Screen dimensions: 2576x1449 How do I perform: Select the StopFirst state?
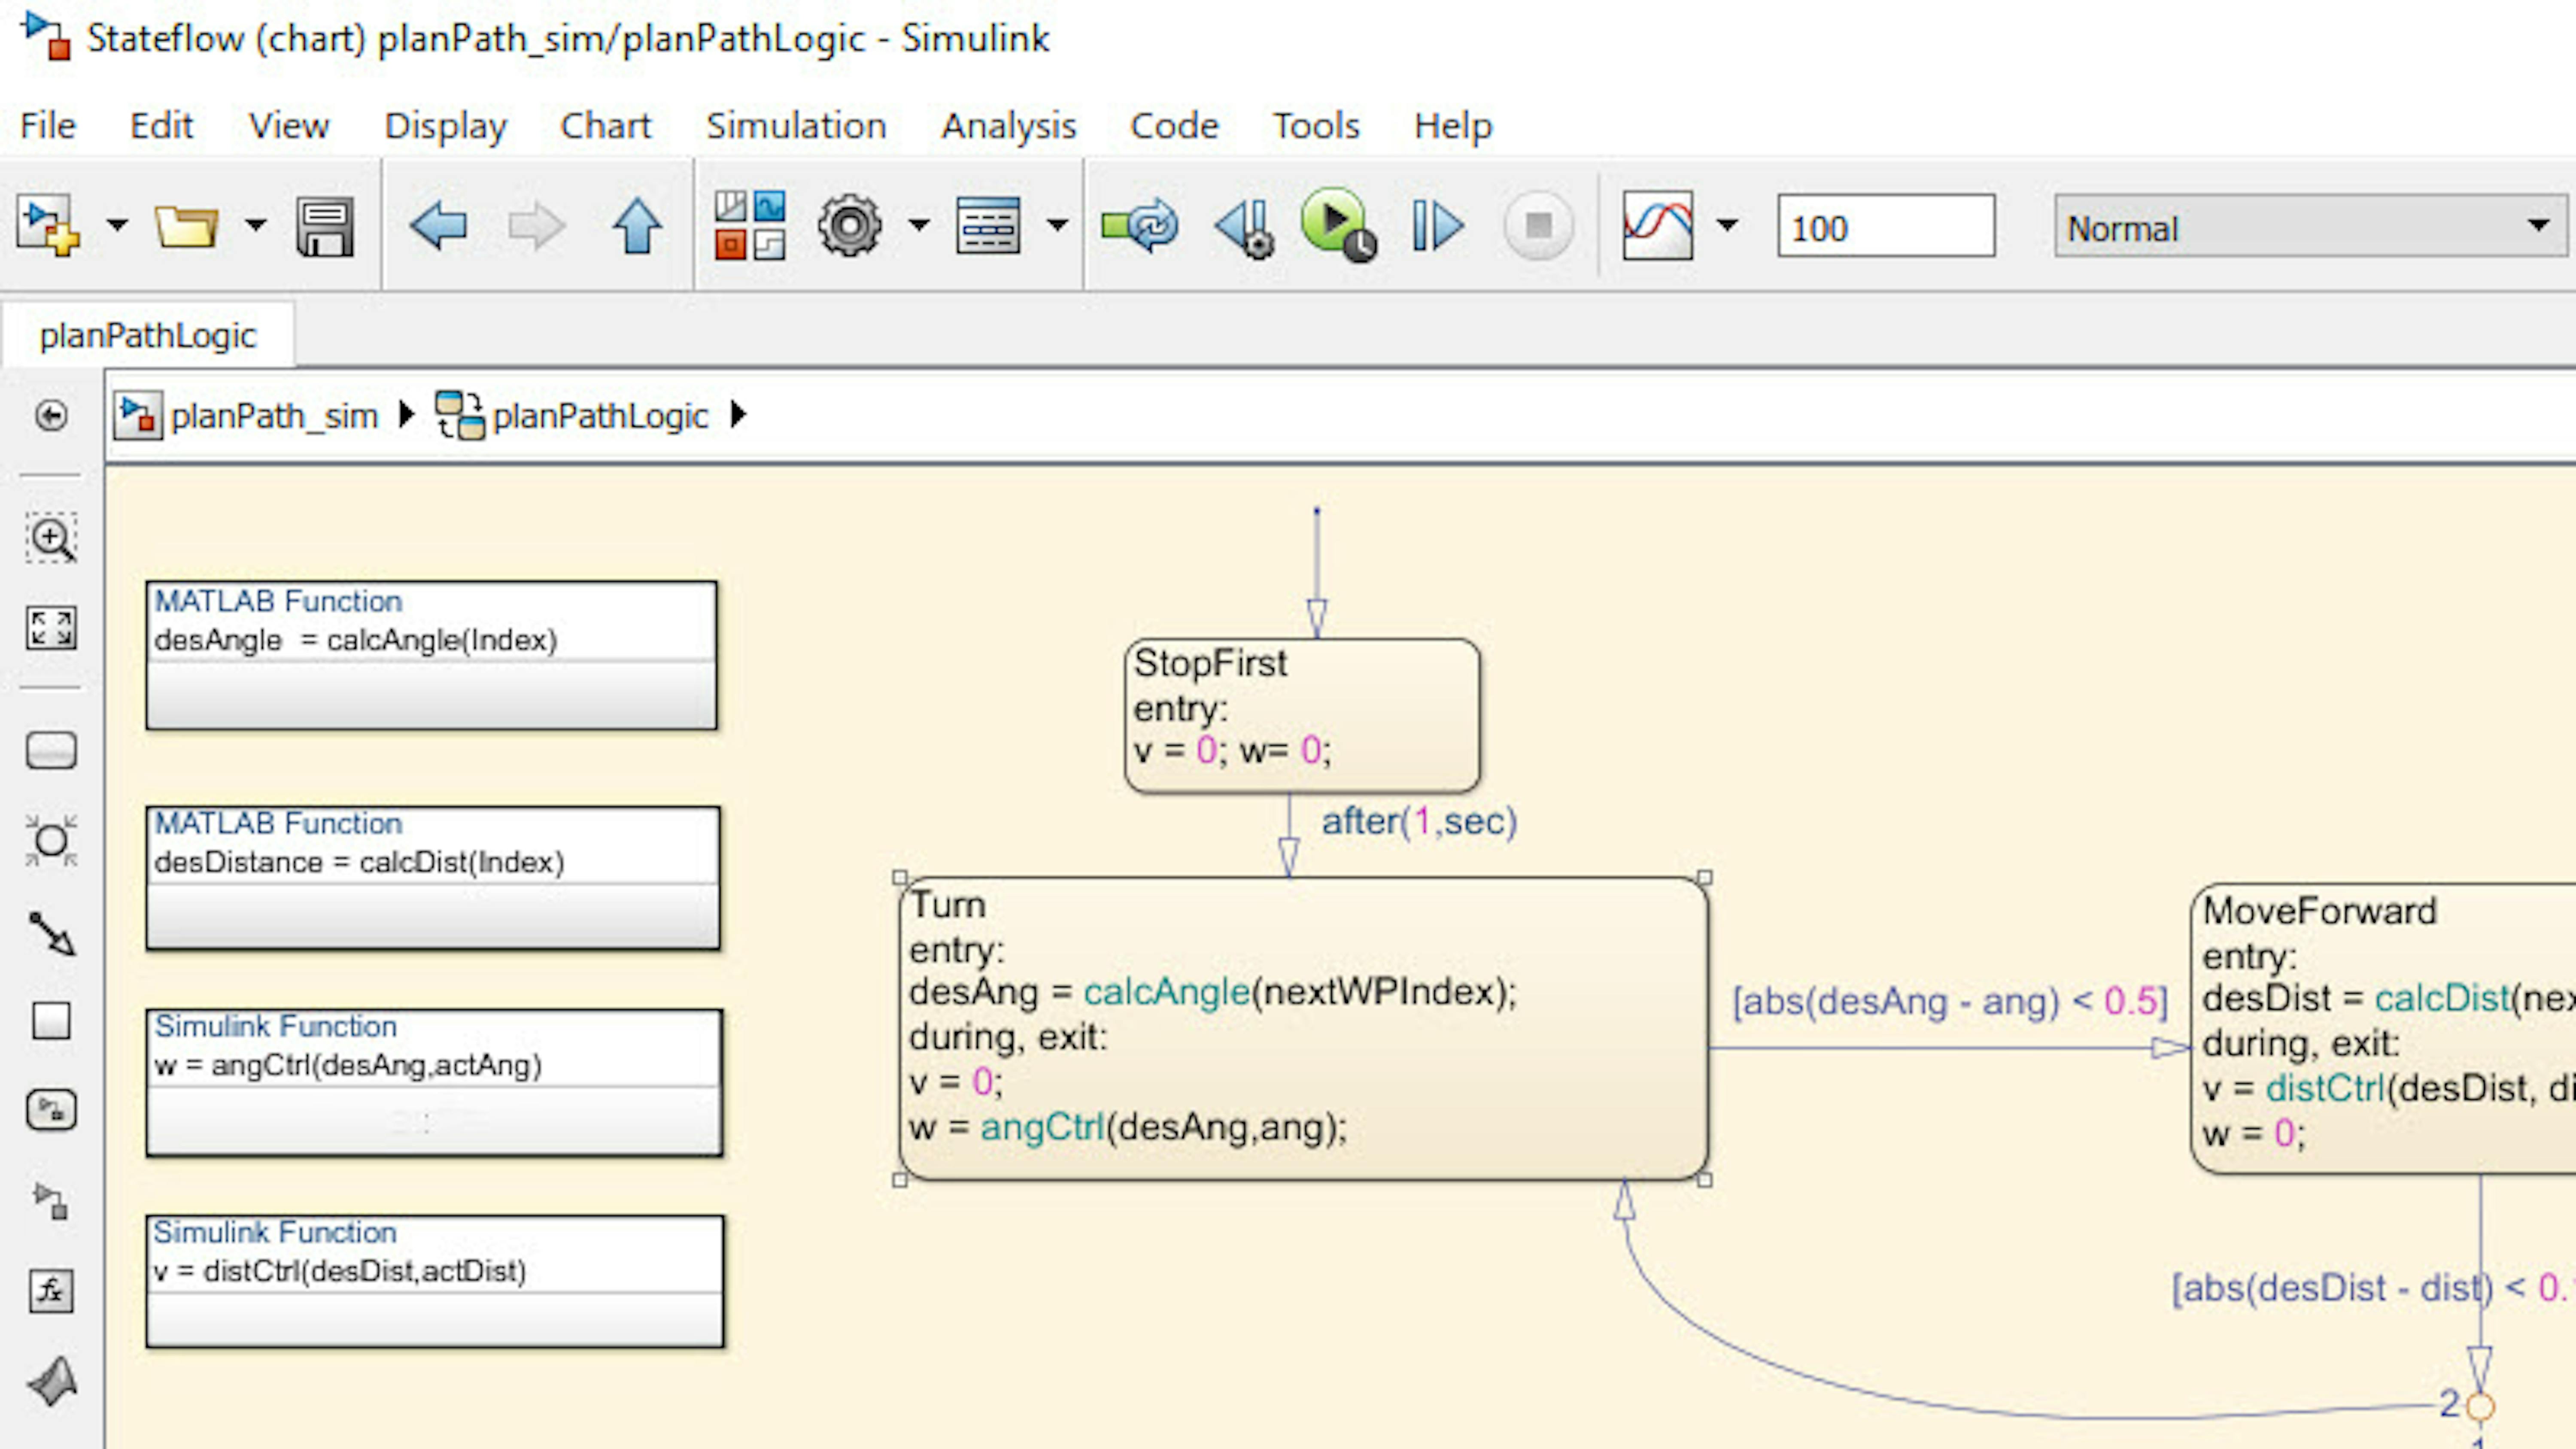click(x=1302, y=716)
